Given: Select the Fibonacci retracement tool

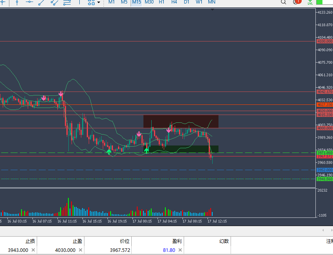Looking at the screenshot, I should coord(67,2).
